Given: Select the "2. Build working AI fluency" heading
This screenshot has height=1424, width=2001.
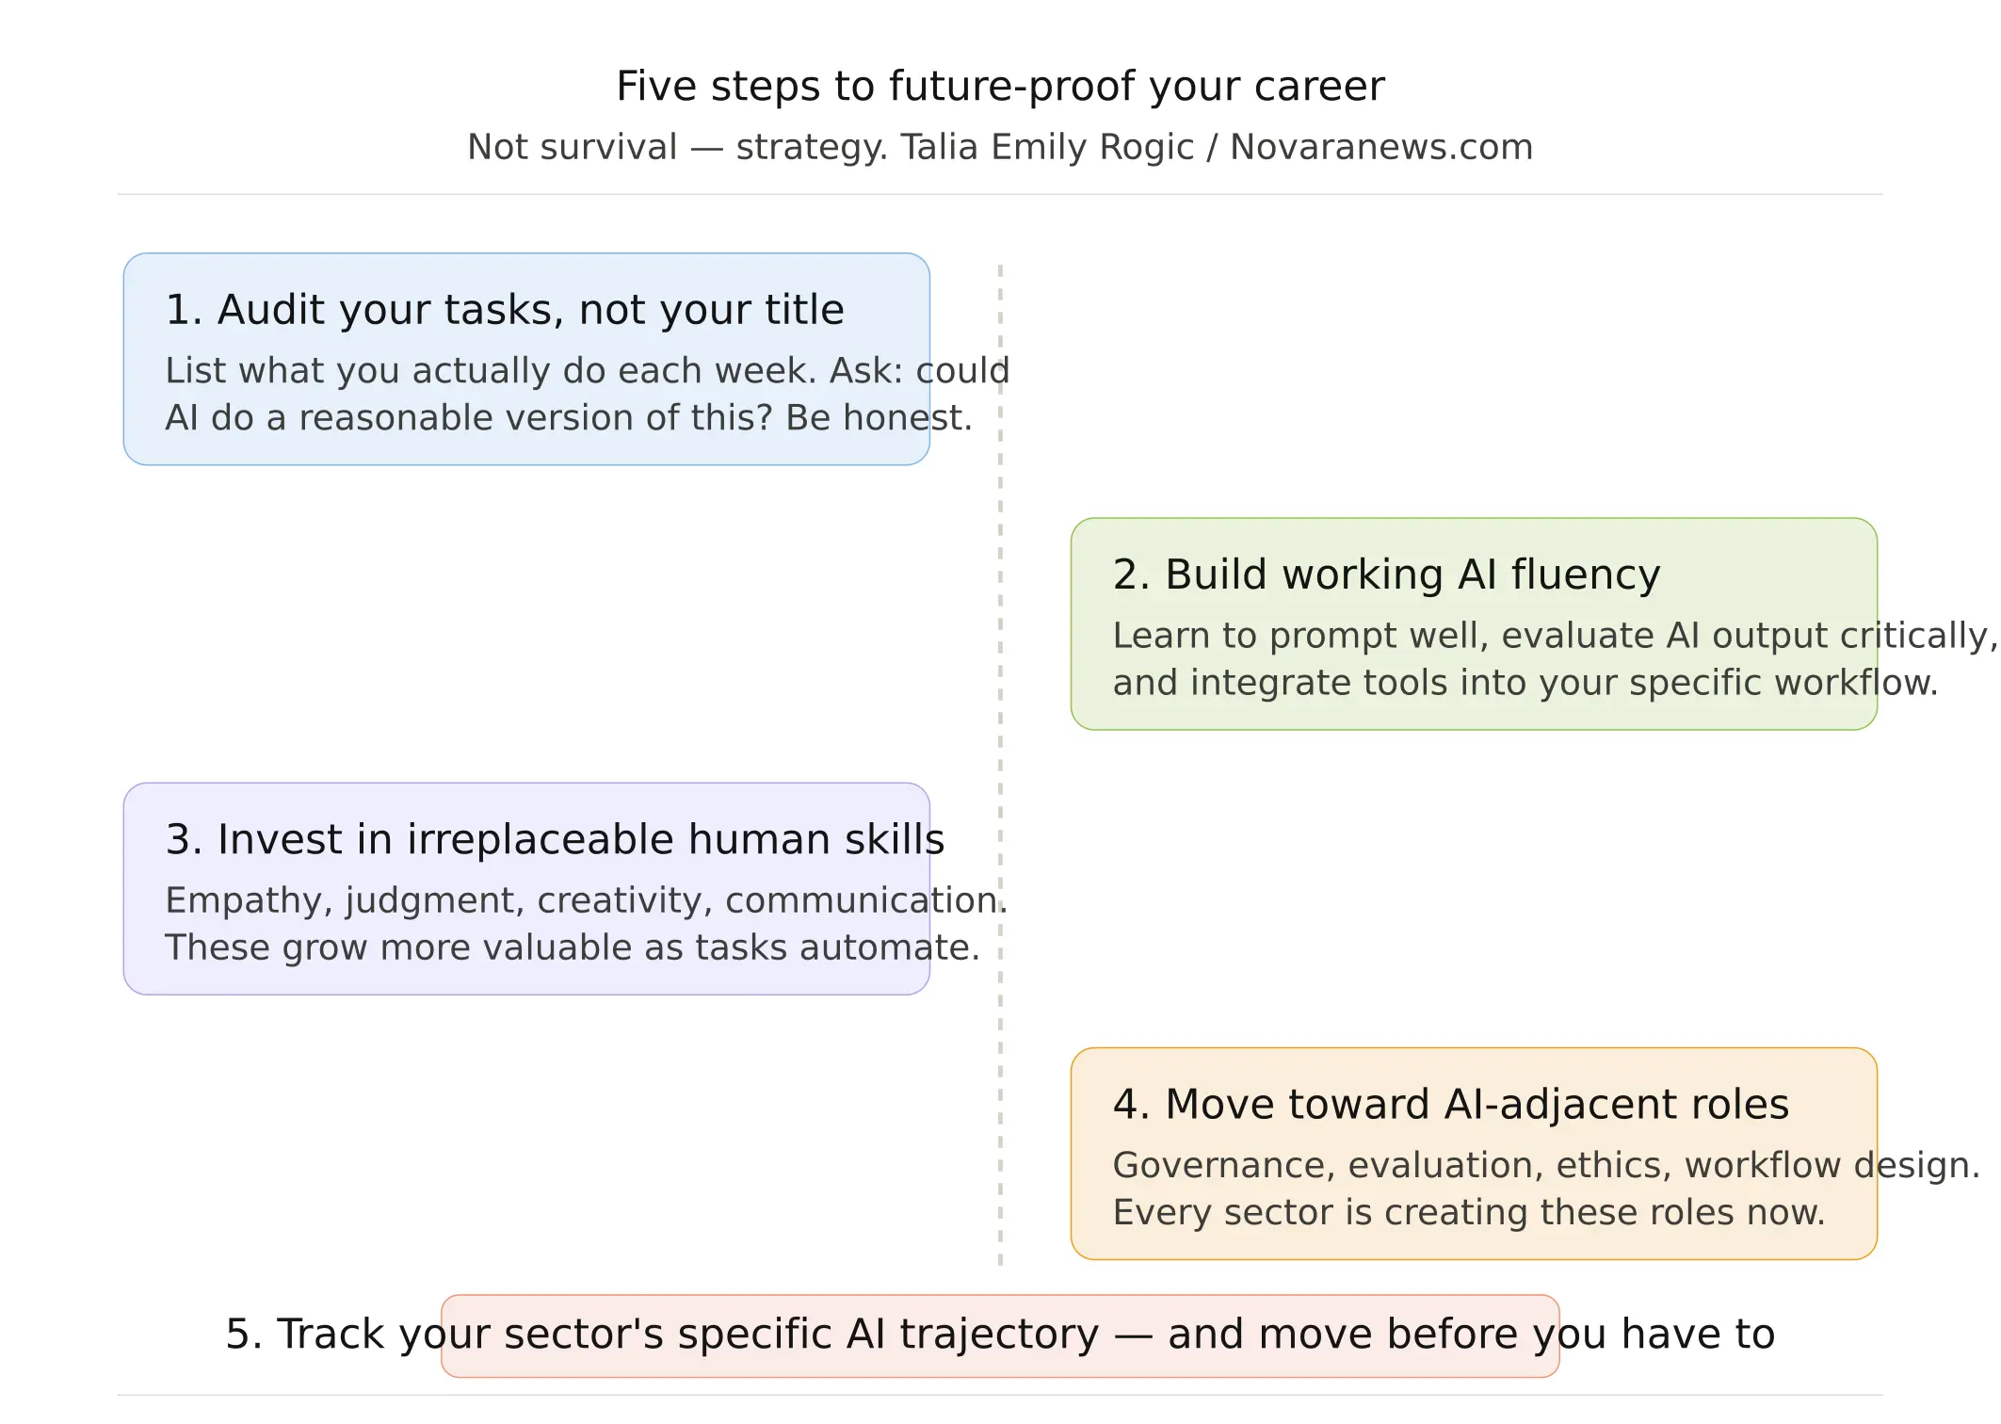Looking at the screenshot, I should tap(1386, 574).
